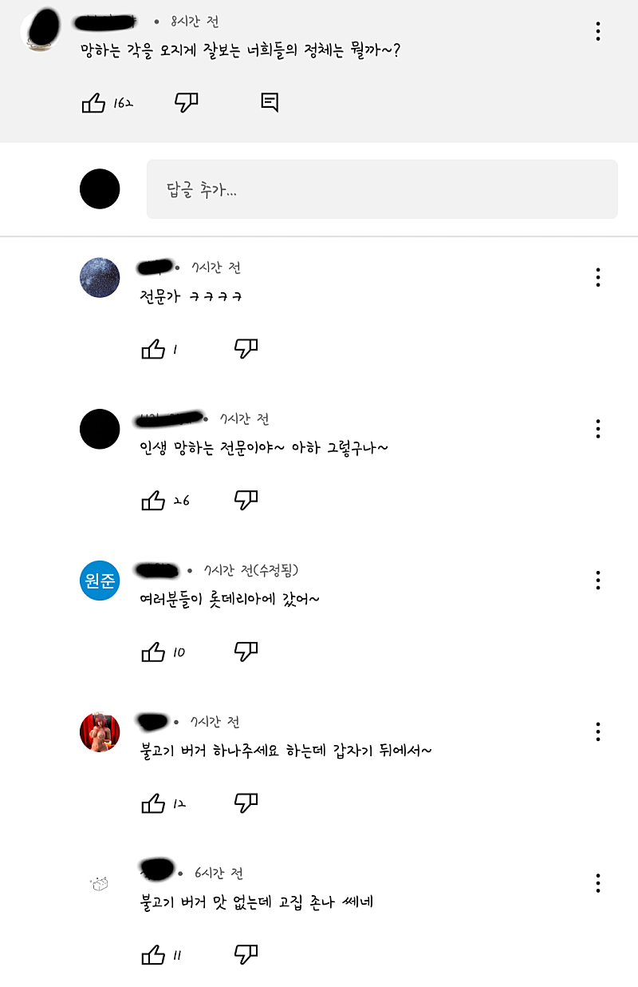Open the reply icon on the top comment
Screen dimensions: 638x987
pos(270,102)
